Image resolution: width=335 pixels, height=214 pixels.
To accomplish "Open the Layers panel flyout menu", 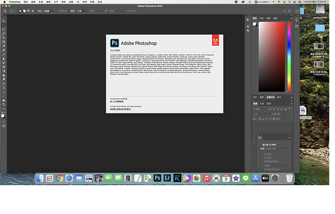I will click(x=291, y=104).
